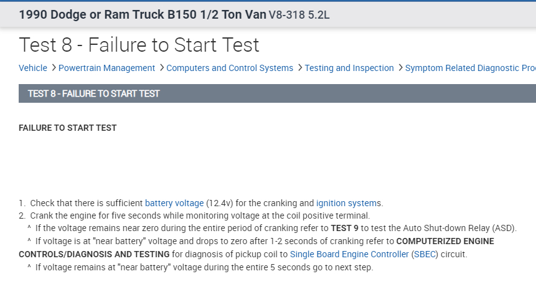Click the V8-318 5.2L engine label

(x=299, y=15)
